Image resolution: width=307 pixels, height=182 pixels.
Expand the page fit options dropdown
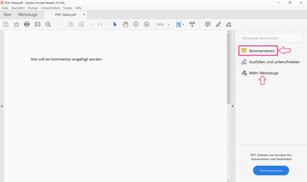click(183, 25)
